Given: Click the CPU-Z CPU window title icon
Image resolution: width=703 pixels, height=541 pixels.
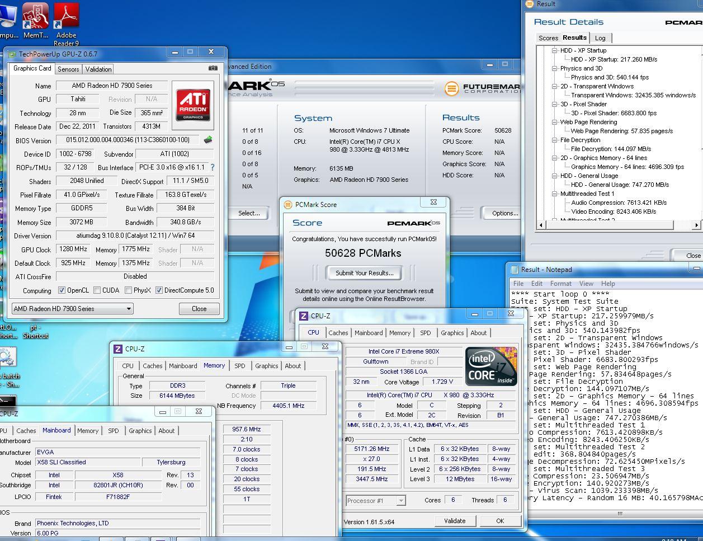Looking at the screenshot, I should pos(304,316).
